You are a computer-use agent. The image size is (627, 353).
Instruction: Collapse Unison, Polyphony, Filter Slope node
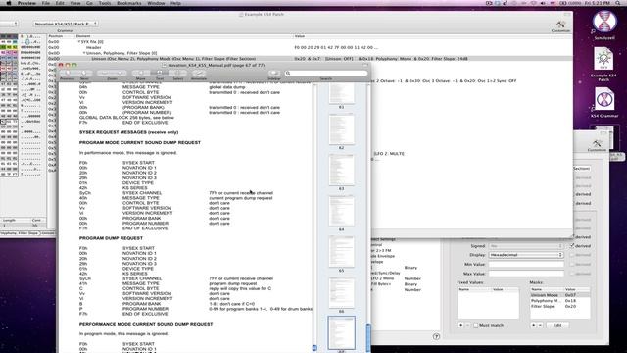84,53
